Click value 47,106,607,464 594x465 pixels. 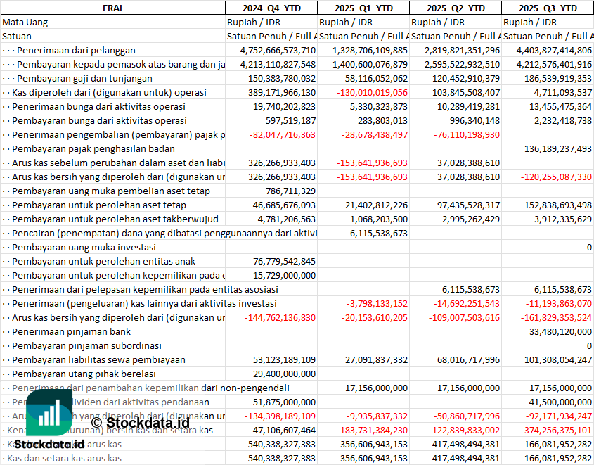click(x=284, y=430)
